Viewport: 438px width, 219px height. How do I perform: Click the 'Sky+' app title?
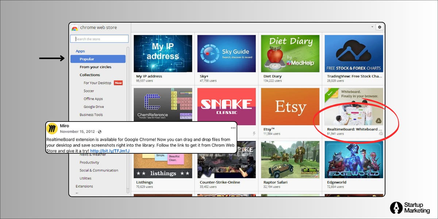[x=204, y=76]
